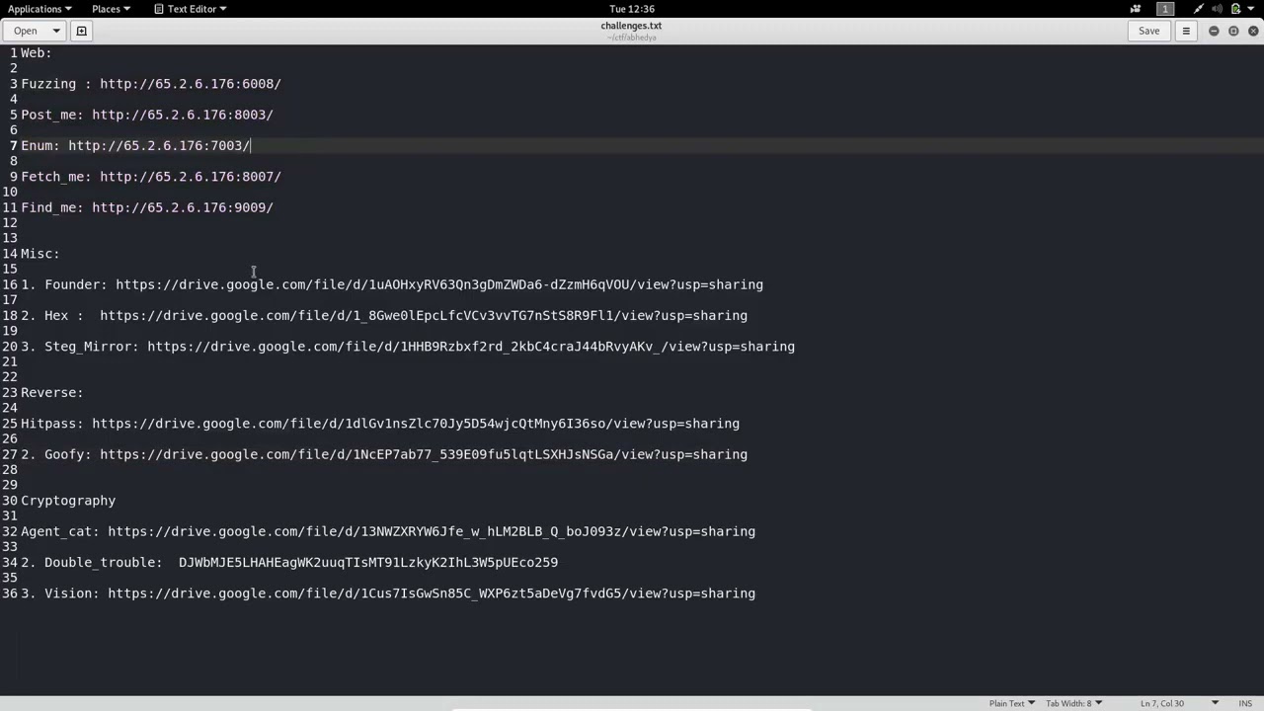Click the Steg_Mirror Google Drive link
1264x711 pixels.
coord(471,347)
